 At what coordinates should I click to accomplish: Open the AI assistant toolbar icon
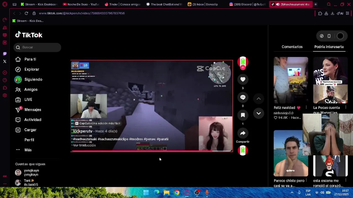[340, 13]
